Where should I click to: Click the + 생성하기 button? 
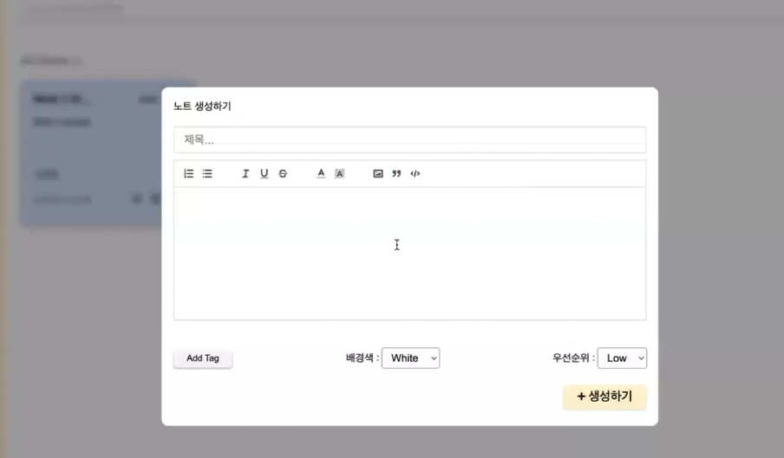(604, 397)
